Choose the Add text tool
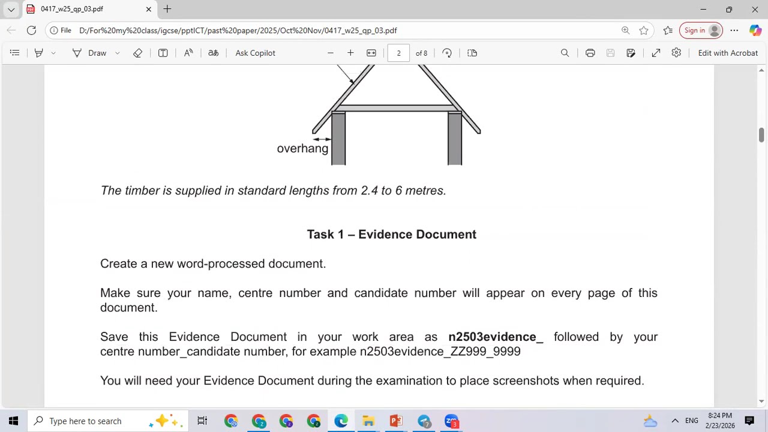This screenshot has width=768, height=432. tap(163, 53)
